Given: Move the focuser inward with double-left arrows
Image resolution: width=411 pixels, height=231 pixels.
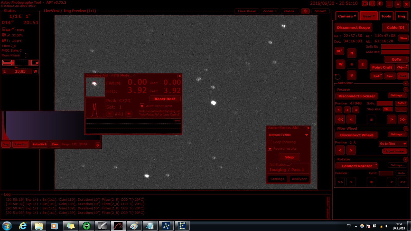Looking at the screenshot, I should click(340, 119).
